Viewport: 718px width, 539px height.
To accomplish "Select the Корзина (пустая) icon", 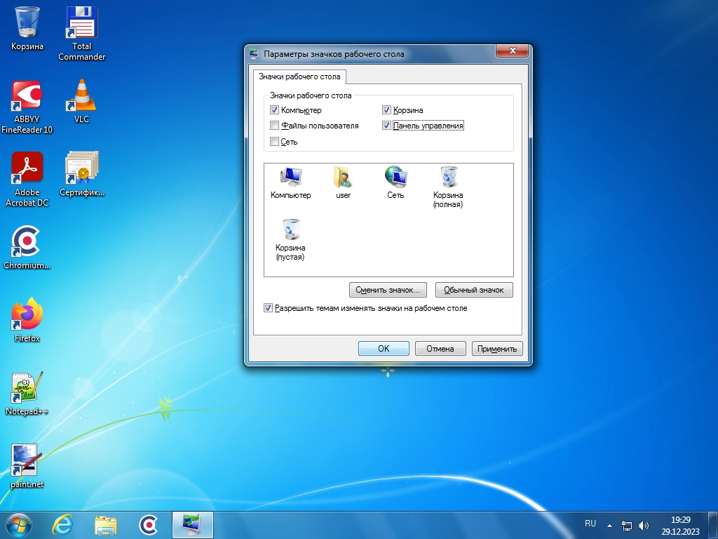I will pyautogui.click(x=290, y=240).
